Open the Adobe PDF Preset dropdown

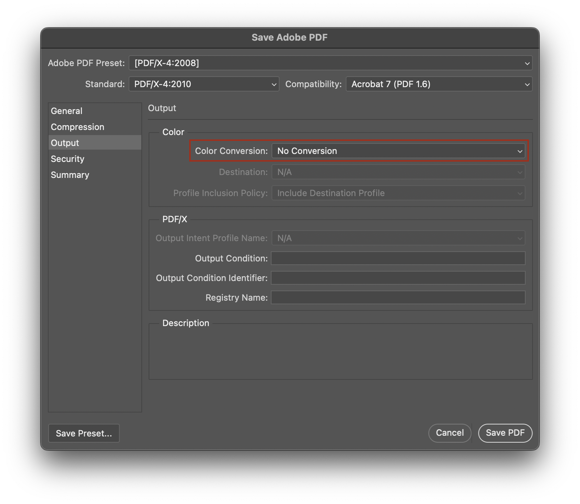coord(330,63)
